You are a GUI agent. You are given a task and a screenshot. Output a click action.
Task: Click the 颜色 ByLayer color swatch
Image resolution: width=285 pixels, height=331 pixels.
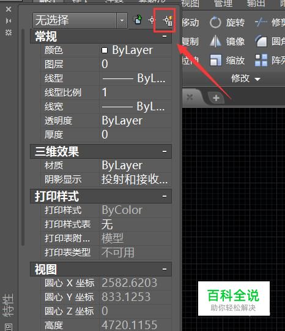[x=105, y=50]
